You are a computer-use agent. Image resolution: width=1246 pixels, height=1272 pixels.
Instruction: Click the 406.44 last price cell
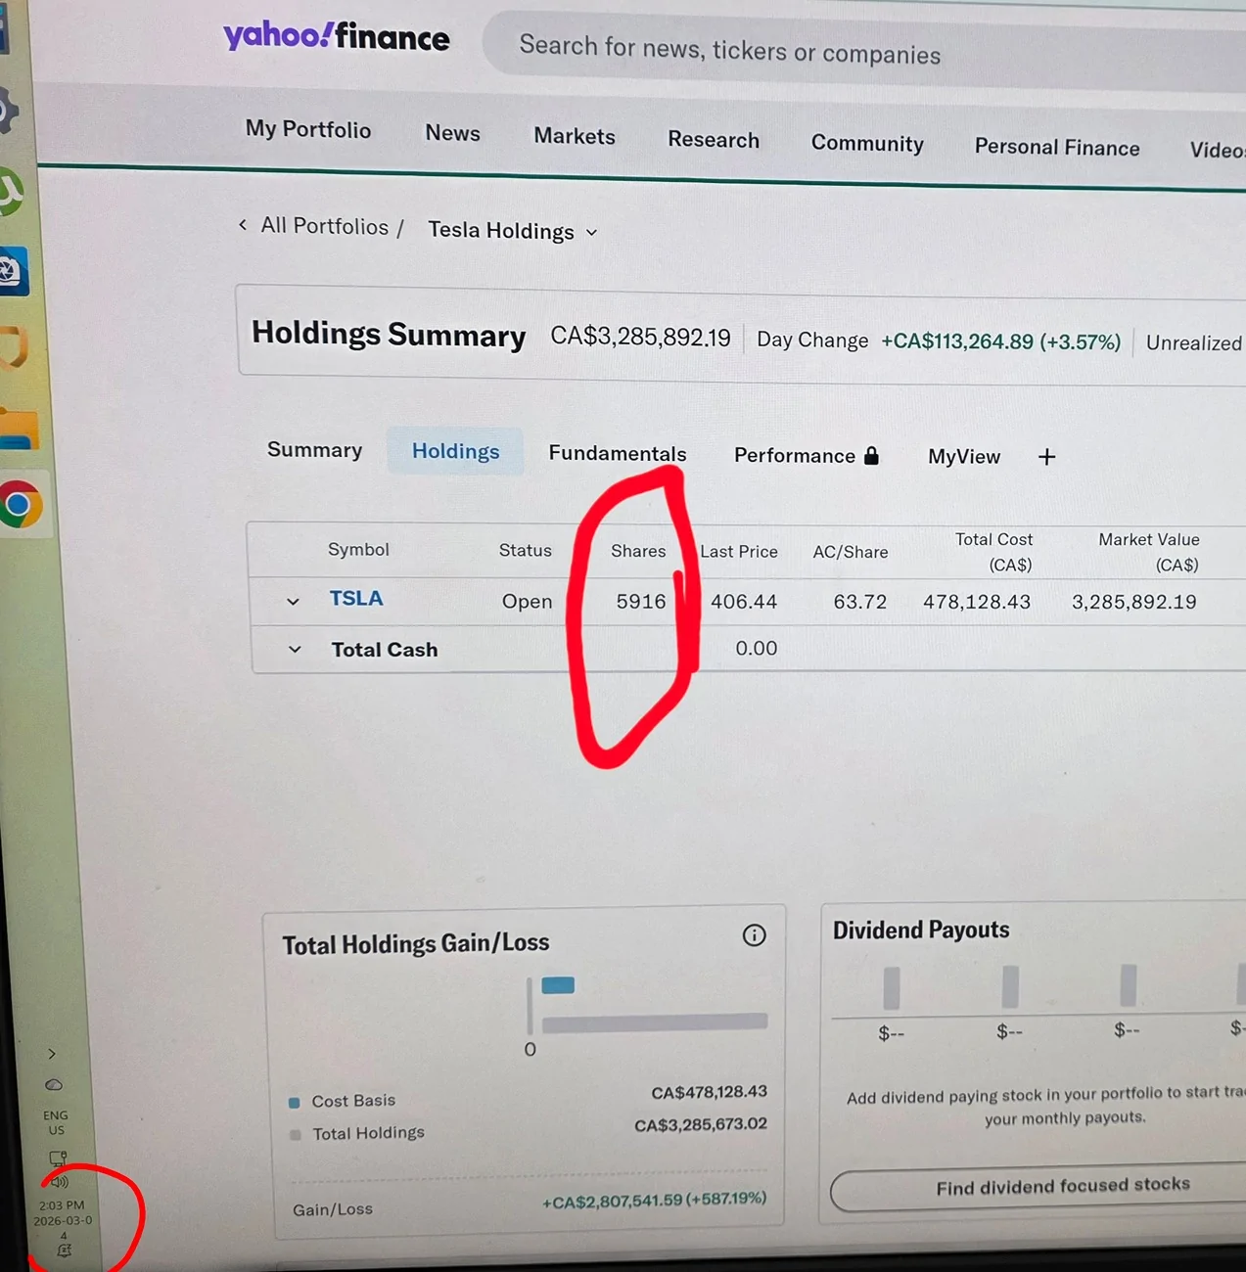tap(744, 602)
